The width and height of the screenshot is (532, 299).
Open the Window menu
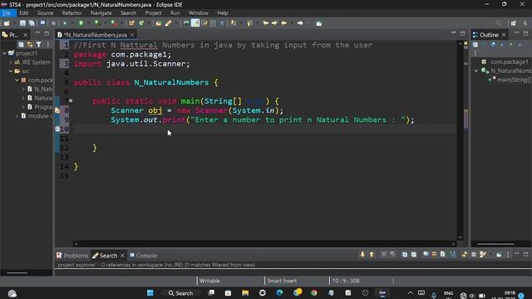[x=198, y=13]
